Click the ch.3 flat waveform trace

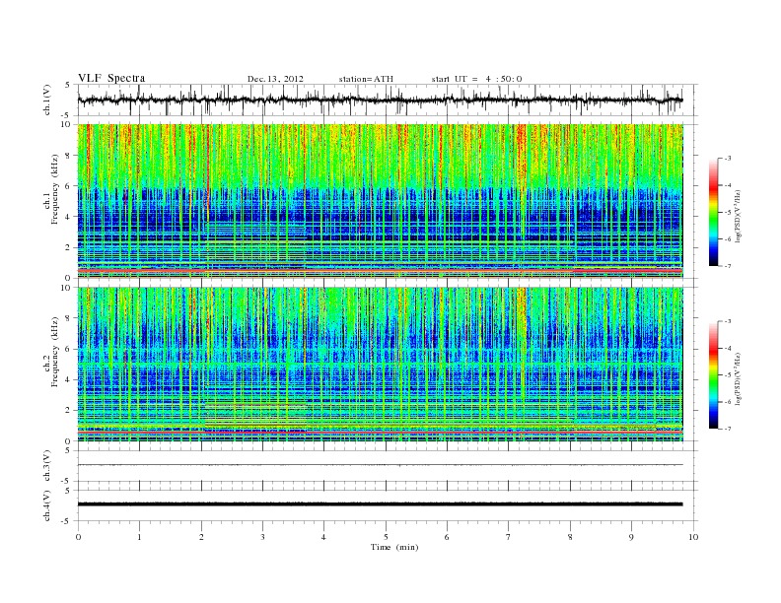point(380,465)
